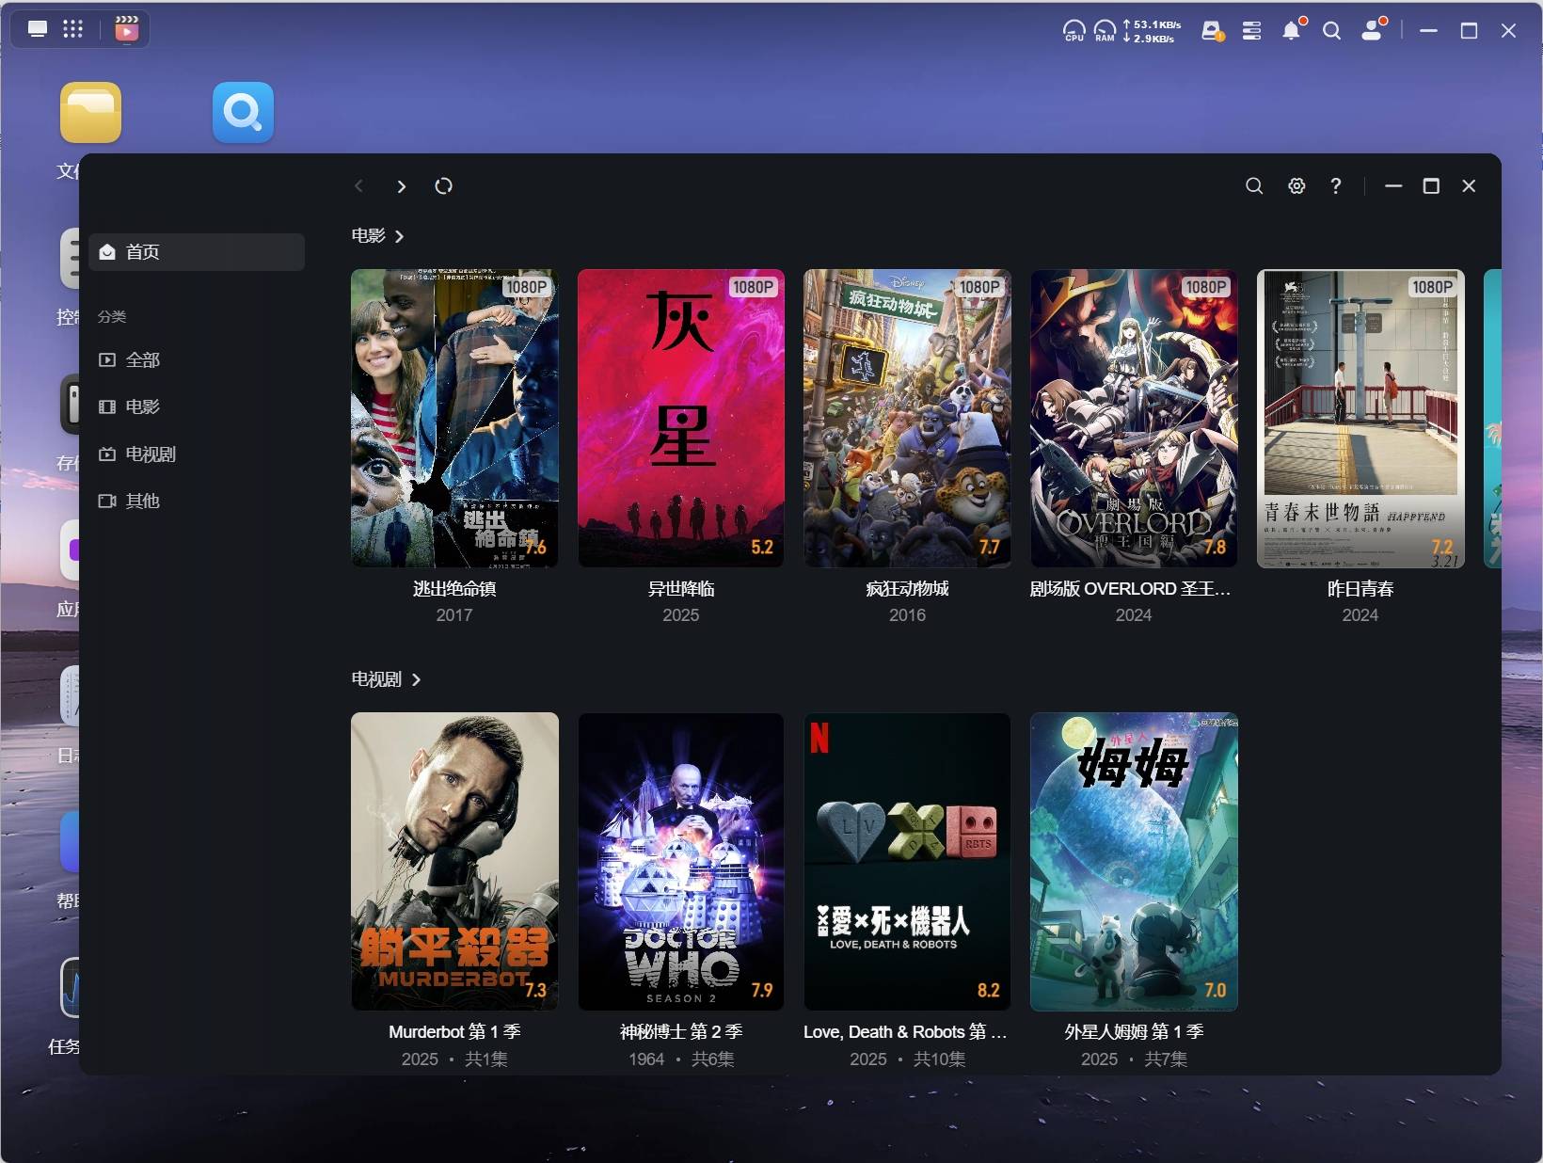This screenshot has width=1543, height=1163.
Task: Open the Murderbot poster
Action: coord(454,862)
